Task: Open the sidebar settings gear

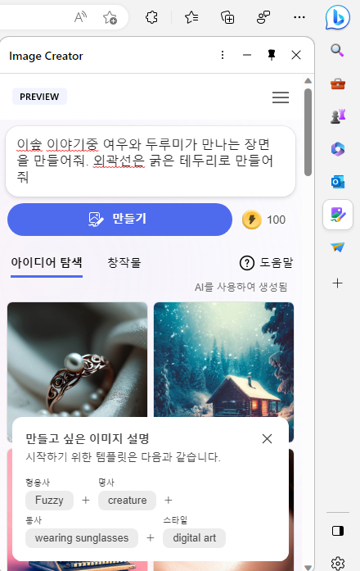Action: coord(338,563)
